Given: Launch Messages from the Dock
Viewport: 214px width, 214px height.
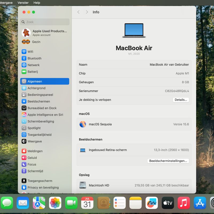Looking at the screenshot, I should [7, 203].
